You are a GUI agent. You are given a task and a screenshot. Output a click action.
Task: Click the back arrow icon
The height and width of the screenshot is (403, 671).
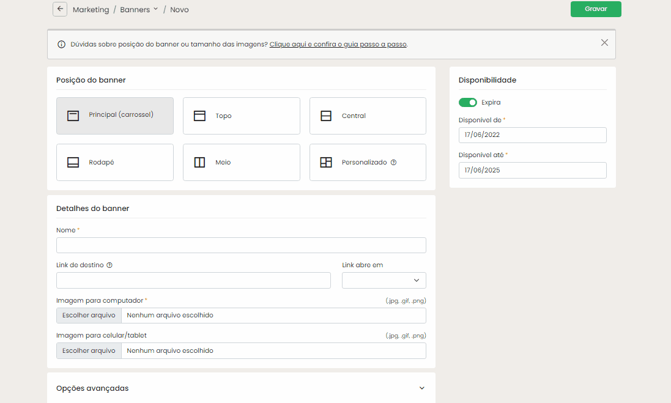(60, 9)
